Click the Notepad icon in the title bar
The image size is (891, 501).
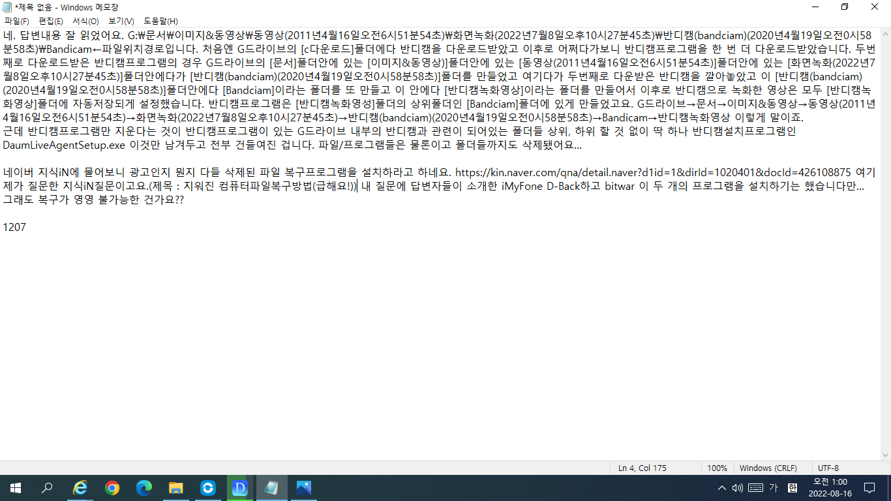(x=7, y=7)
